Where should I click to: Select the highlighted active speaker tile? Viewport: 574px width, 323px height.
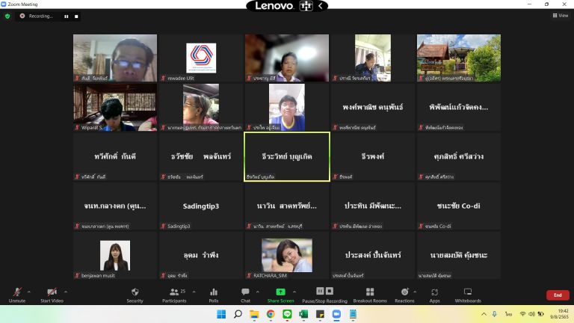pos(287,157)
